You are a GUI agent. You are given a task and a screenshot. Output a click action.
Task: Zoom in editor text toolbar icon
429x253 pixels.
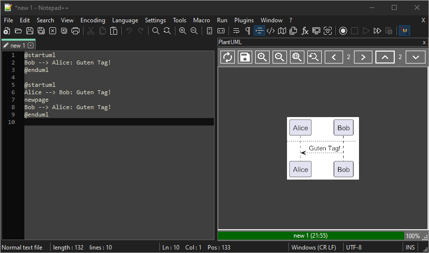pos(183,31)
